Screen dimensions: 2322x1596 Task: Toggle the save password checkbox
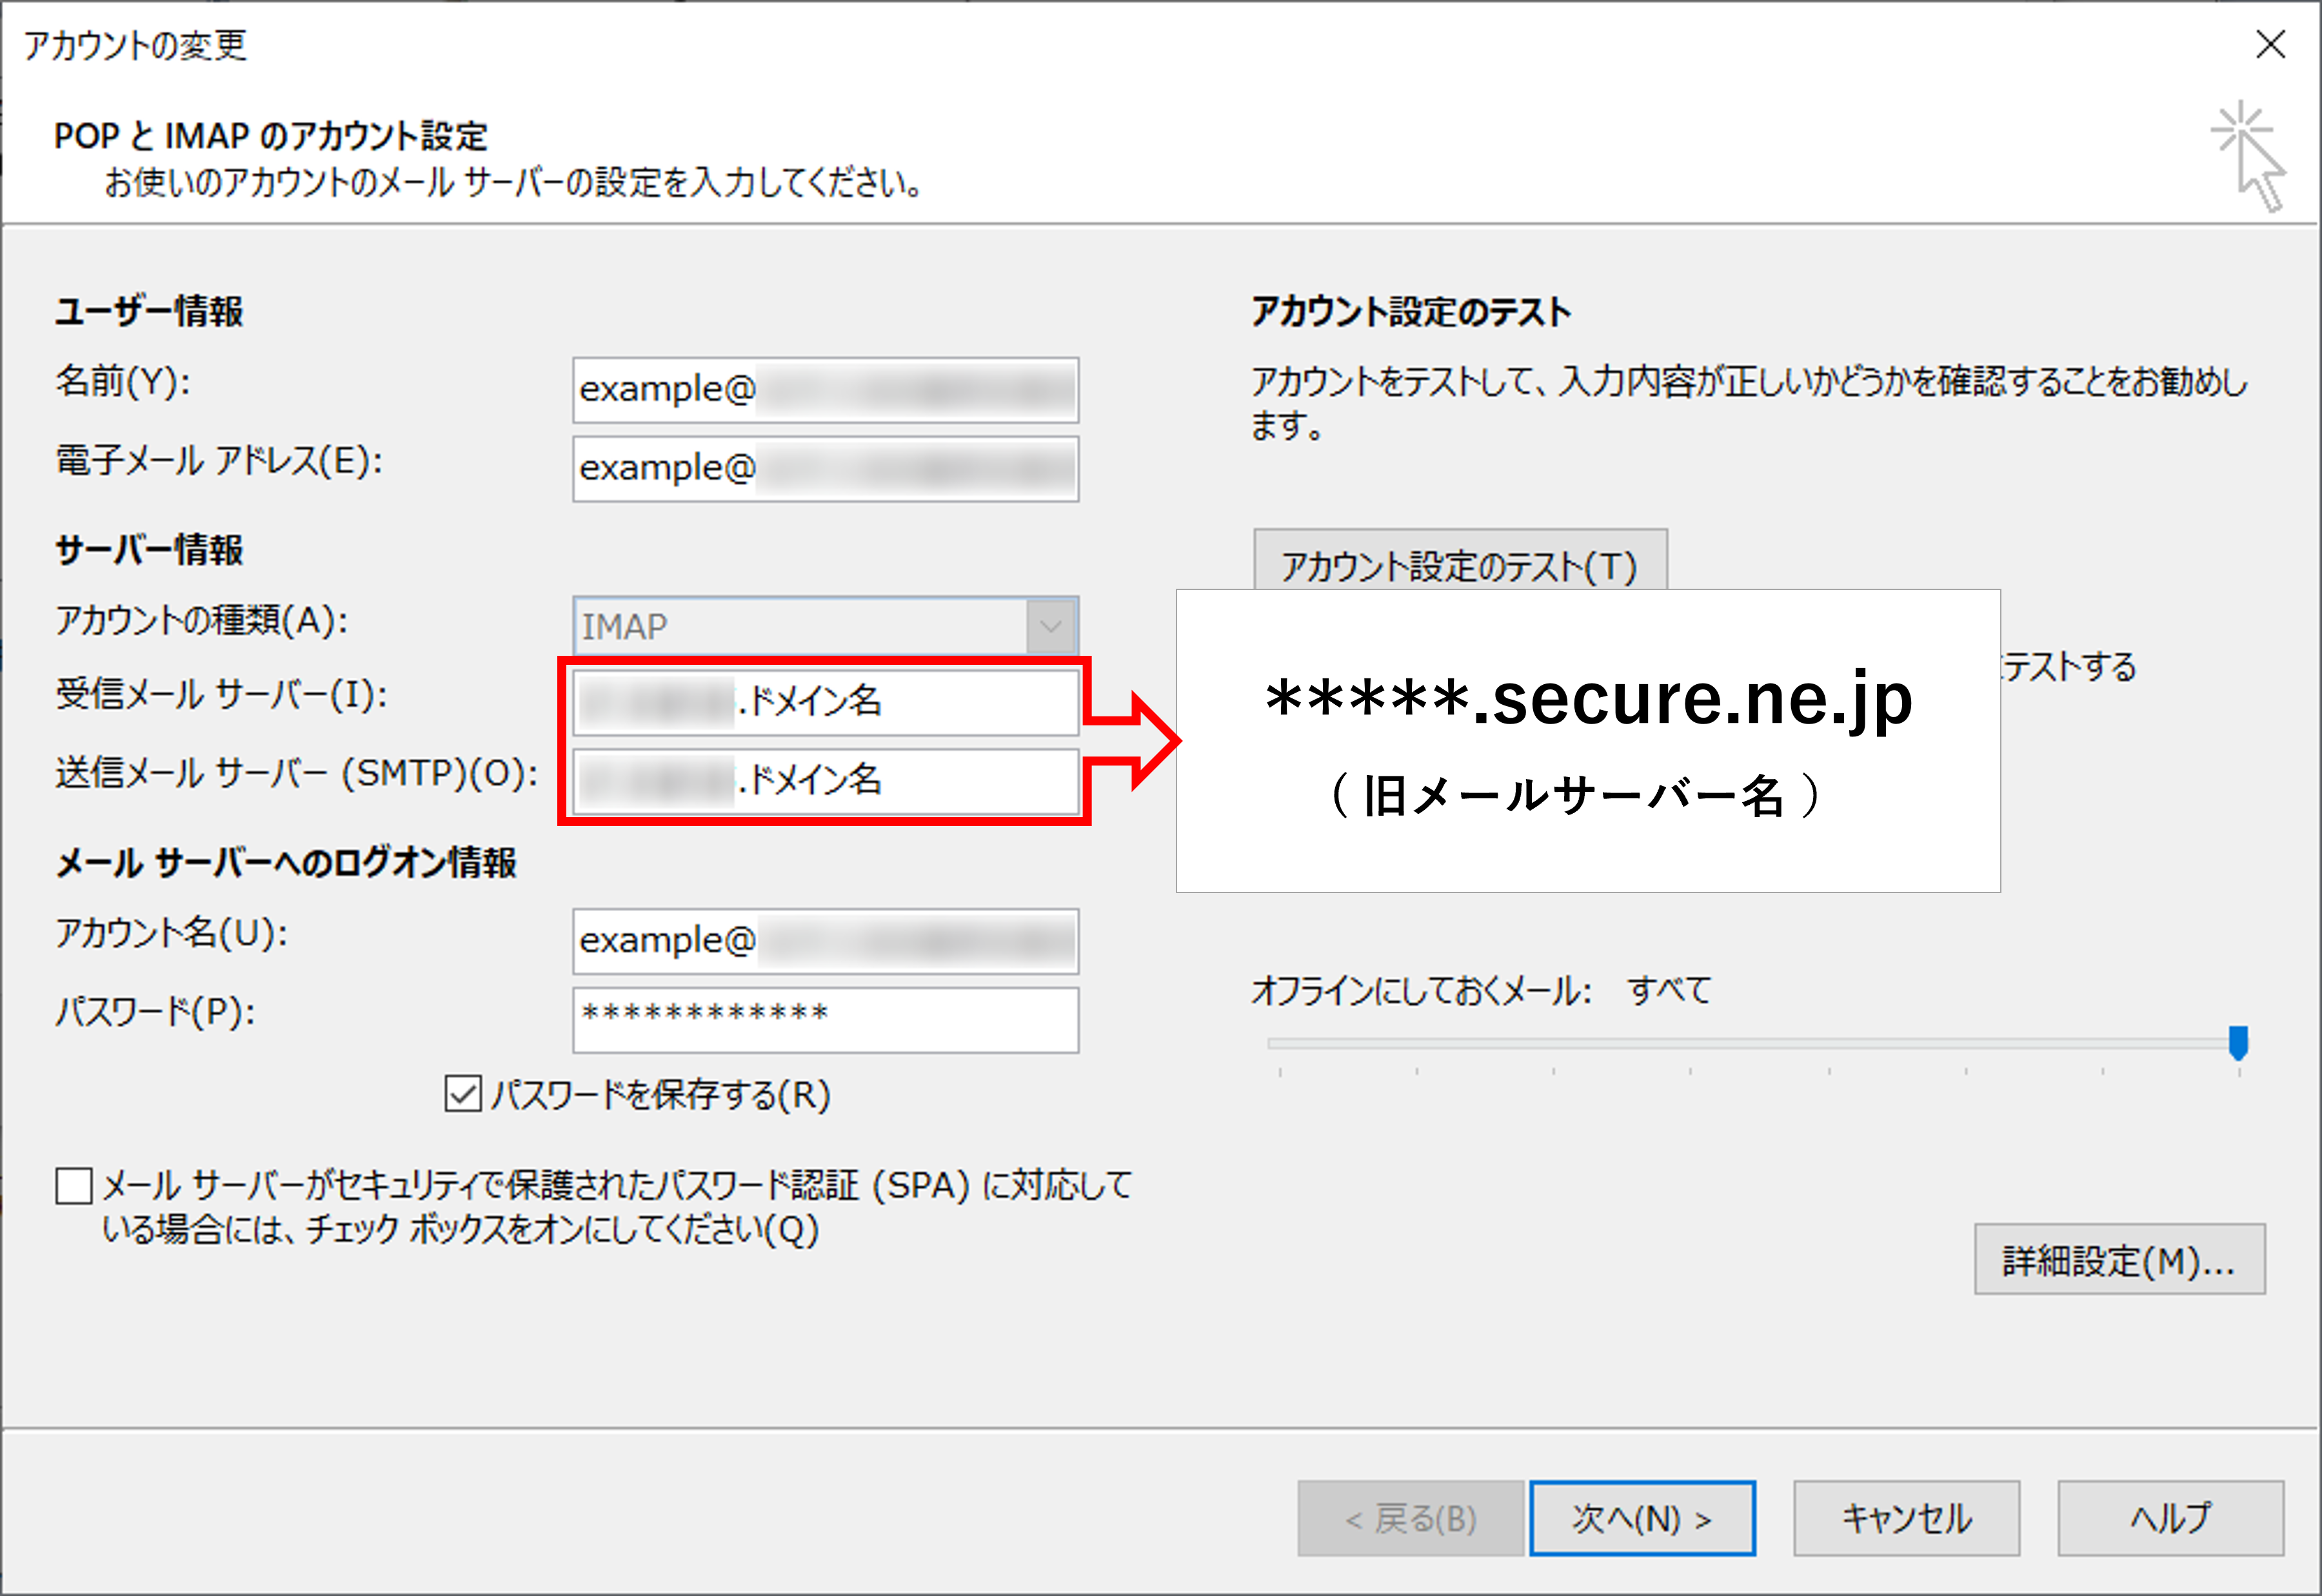click(463, 1094)
